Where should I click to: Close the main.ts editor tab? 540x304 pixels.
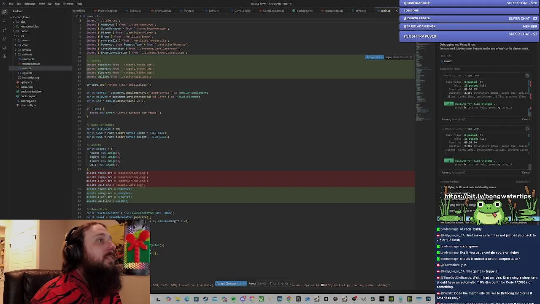tap(397, 11)
